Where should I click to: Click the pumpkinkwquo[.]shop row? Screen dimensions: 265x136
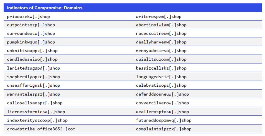(31, 42)
